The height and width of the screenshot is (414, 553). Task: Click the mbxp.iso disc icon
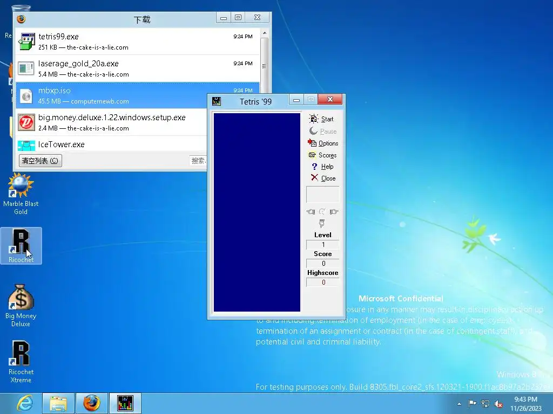(x=26, y=96)
